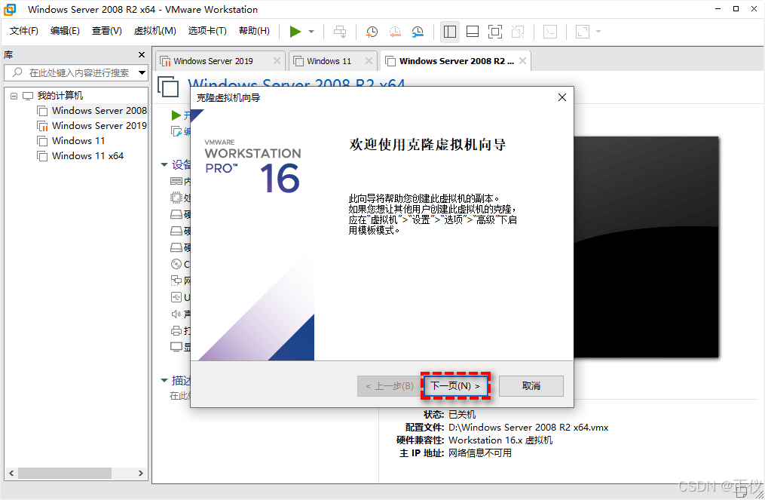Viewport: 765px width, 500px height.
Task: Click the Windows 11 x64 VM icon in library
Action: [x=42, y=156]
